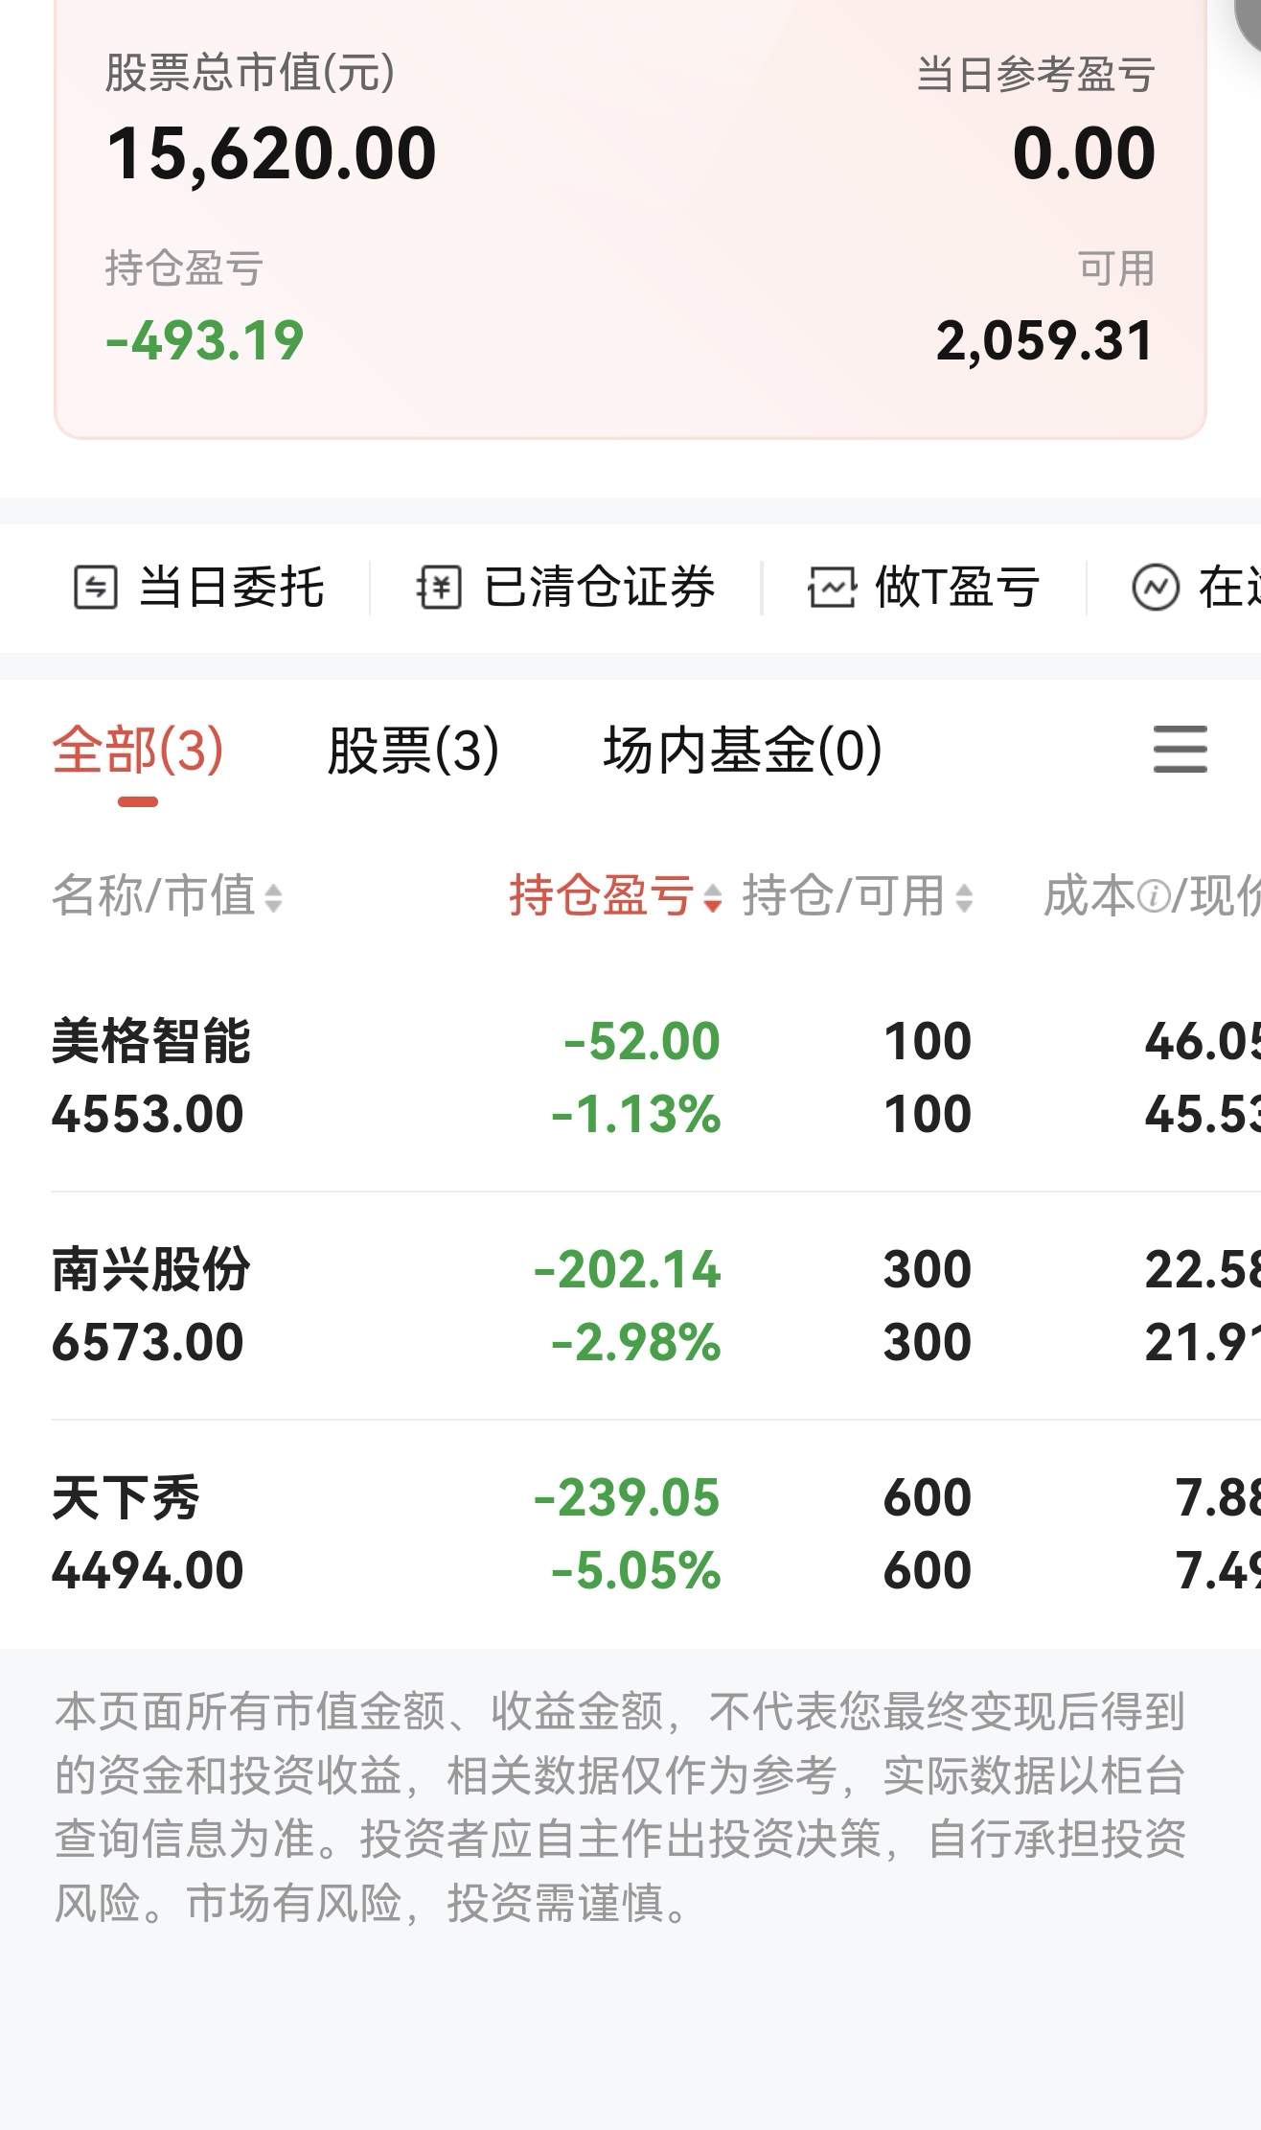Open 已清仓证券 cleared positions
The height and width of the screenshot is (2130, 1261).
coord(599,588)
